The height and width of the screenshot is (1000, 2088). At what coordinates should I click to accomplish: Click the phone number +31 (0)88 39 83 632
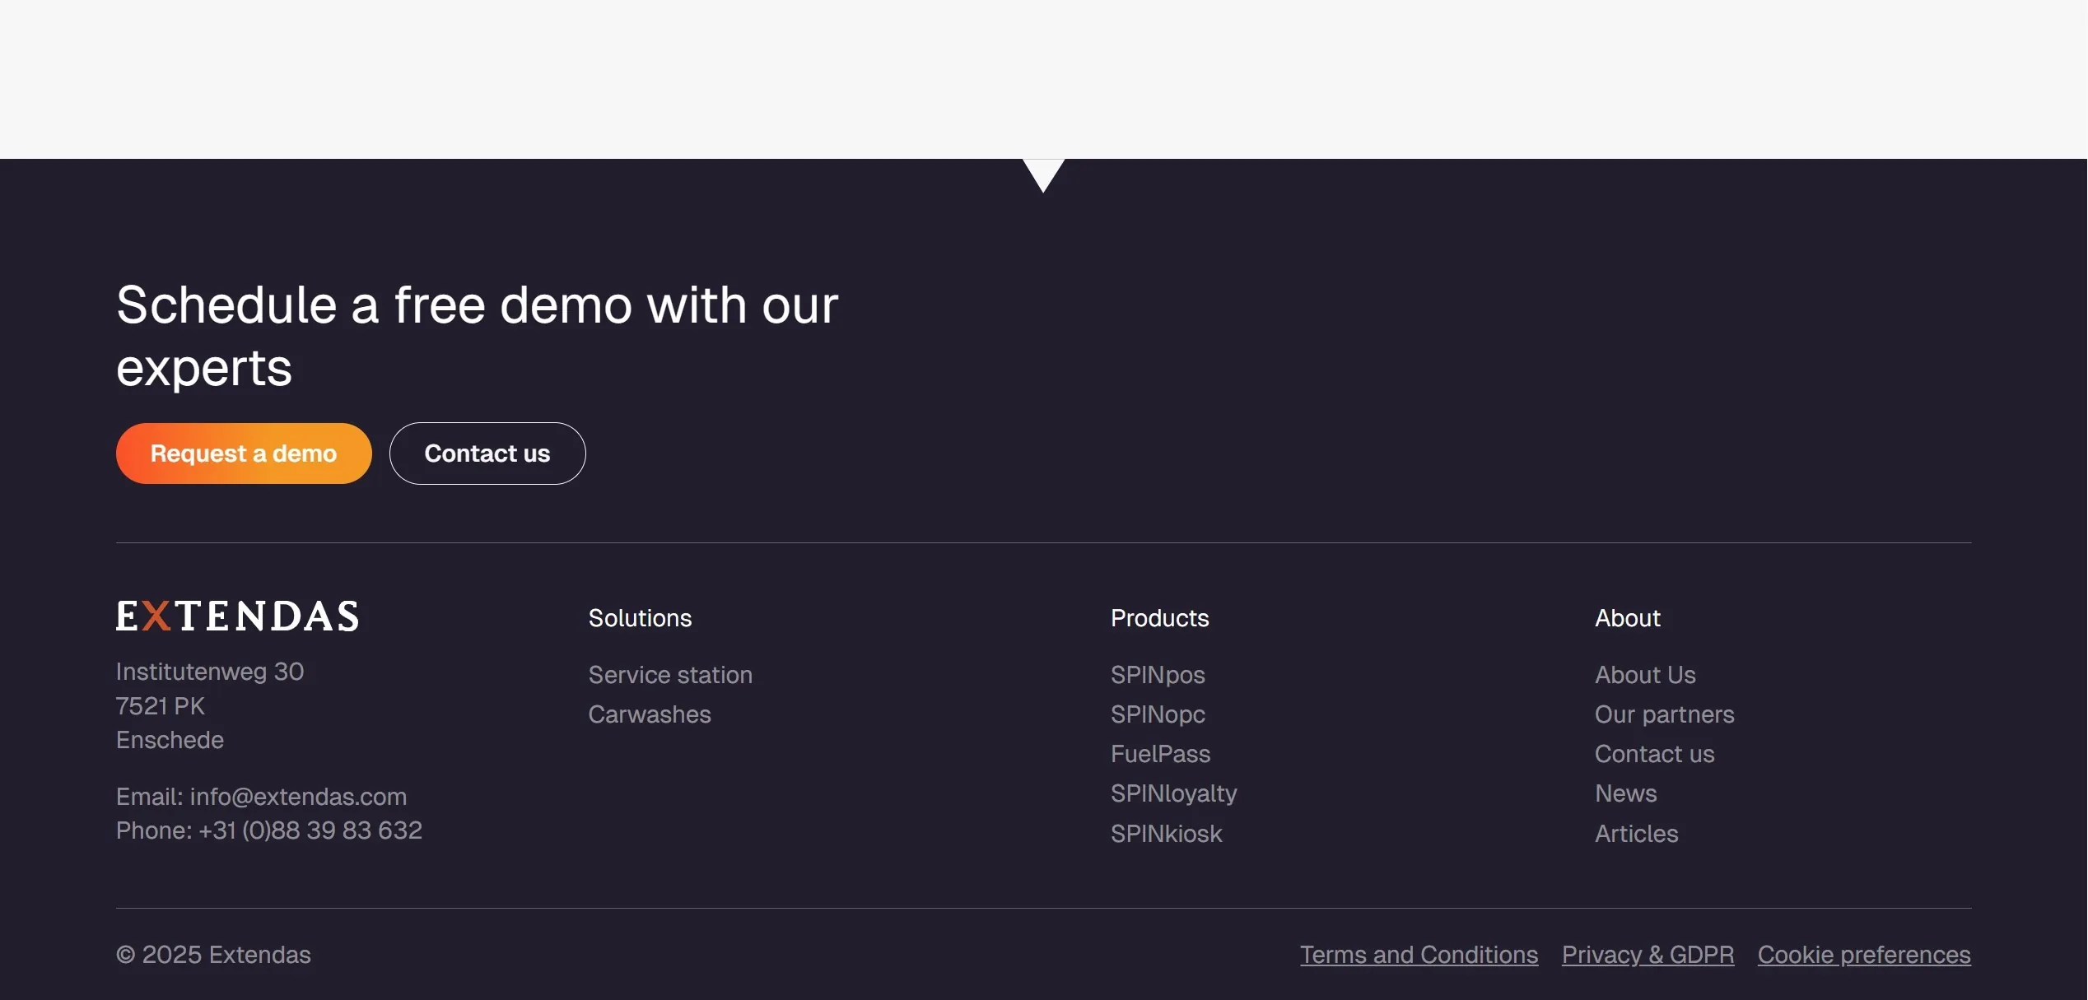point(310,830)
